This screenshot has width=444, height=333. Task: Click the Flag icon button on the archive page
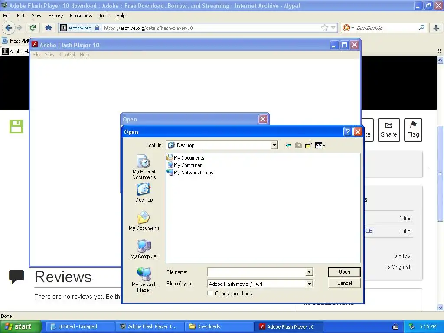click(413, 130)
